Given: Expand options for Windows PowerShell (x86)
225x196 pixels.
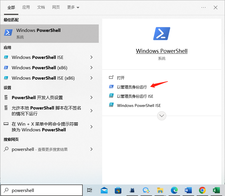Looking at the screenshot, I should (x=91, y=68).
